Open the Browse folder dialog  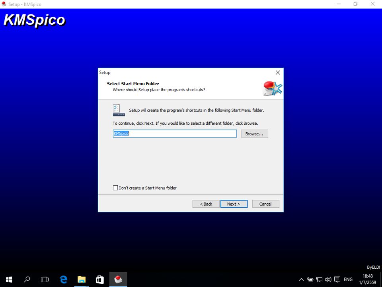pyautogui.click(x=254, y=134)
